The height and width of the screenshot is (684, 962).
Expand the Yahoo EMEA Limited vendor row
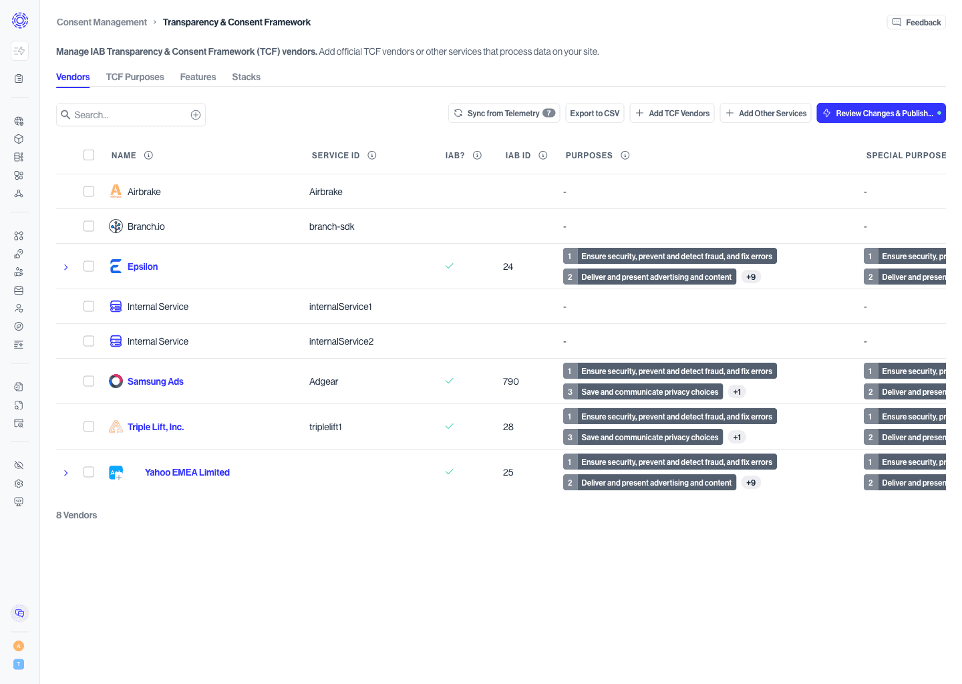[x=65, y=473]
